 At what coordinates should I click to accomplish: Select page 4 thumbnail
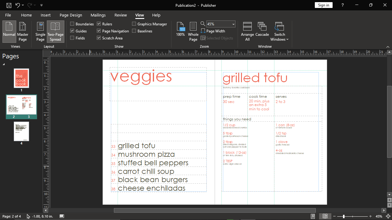click(21, 131)
